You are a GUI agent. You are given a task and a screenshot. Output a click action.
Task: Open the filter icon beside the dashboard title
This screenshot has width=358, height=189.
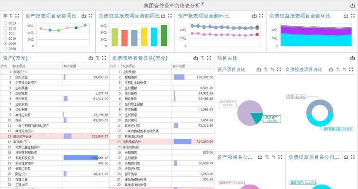[202, 4]
